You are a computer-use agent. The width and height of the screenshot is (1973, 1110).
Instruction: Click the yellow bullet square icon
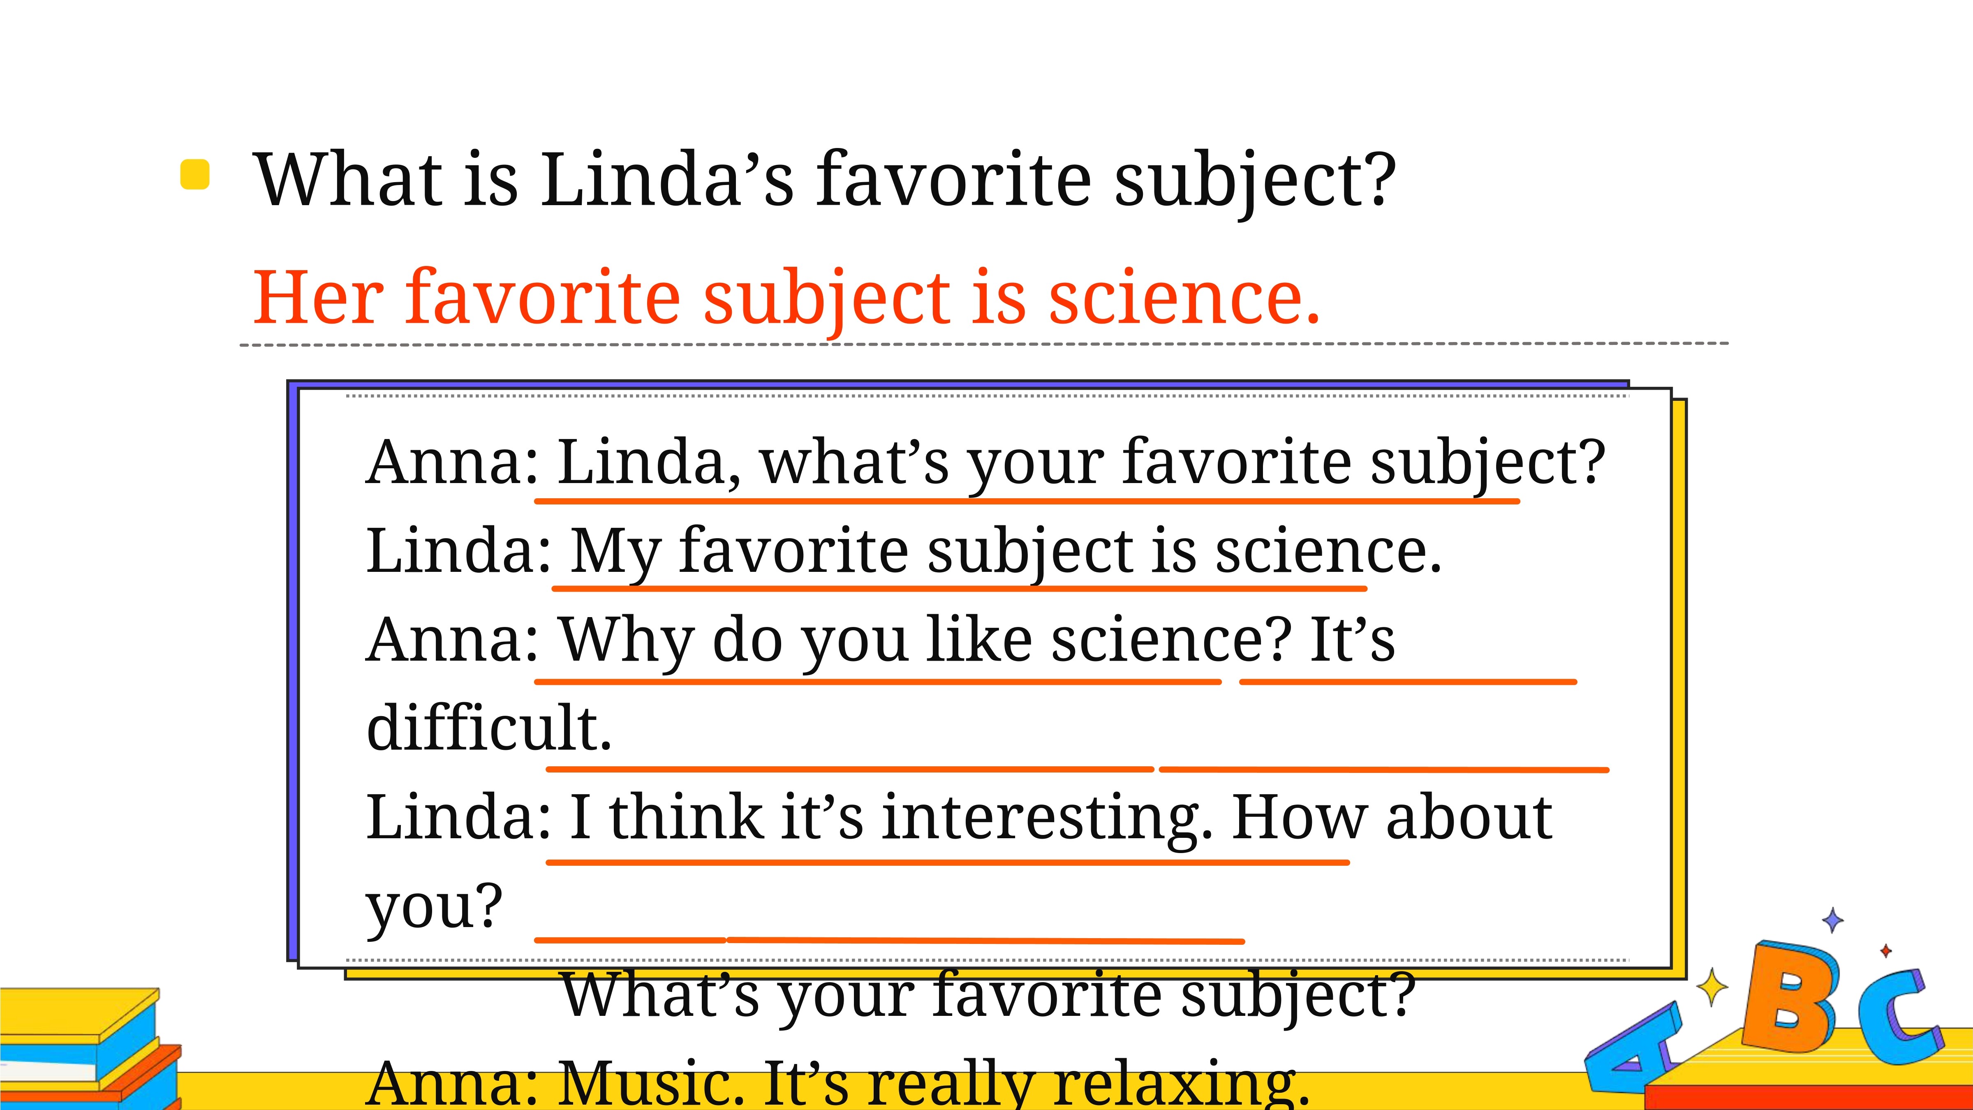(x=194, y=174)
